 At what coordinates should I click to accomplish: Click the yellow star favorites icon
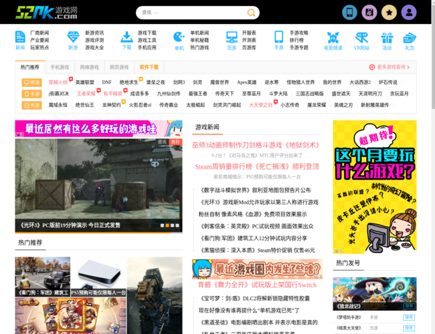point(389,13)
